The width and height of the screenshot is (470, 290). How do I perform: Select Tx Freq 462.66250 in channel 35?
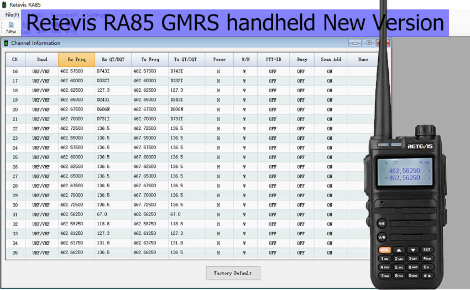pos(150,252)
